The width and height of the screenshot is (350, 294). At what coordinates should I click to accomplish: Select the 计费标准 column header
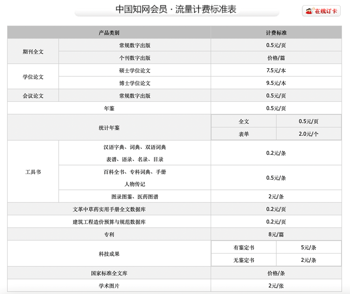coord(276,33)
